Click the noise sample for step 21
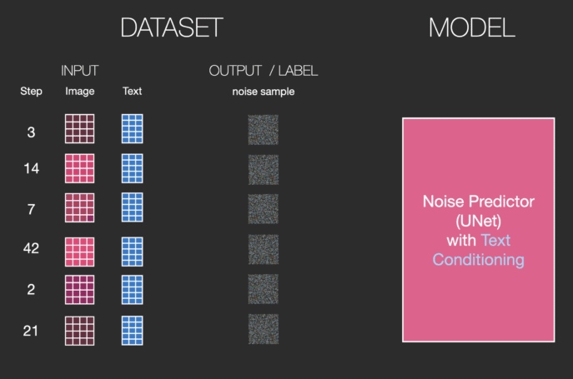This screenshot has height=379, width=573. [x=264, y=329]
